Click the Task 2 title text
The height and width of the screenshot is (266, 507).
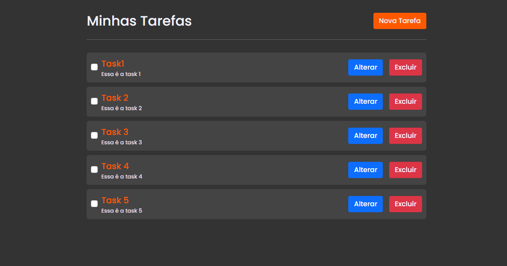tap(115, 98)
